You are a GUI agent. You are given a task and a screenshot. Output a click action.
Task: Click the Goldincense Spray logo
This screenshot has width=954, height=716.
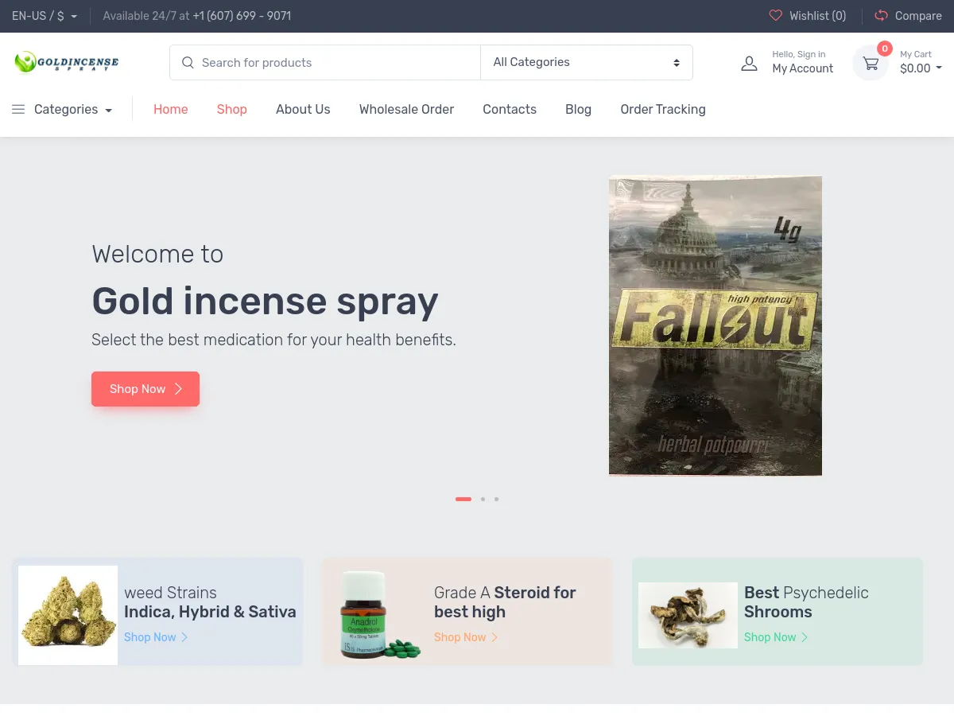click(66, 62)
